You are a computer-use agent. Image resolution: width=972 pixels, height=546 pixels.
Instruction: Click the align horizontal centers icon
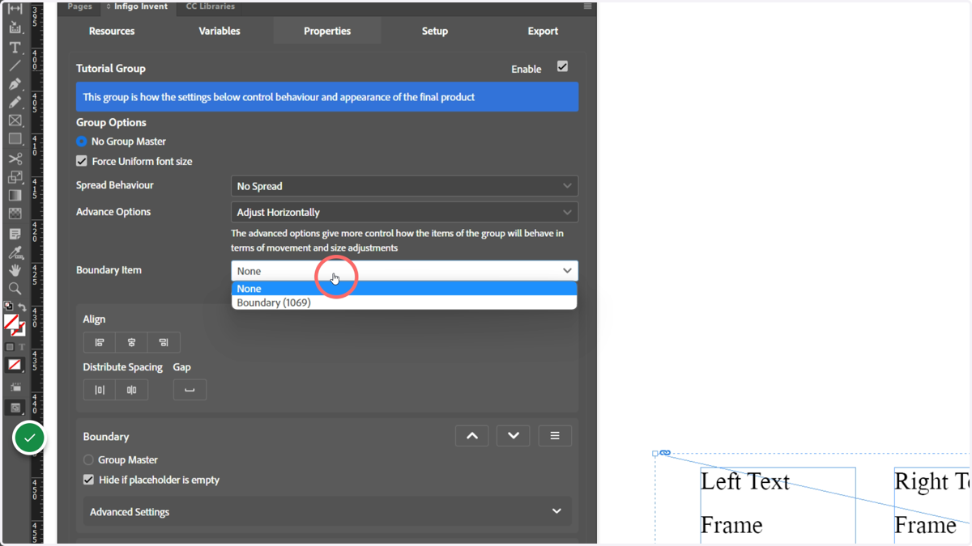click(131, 342)
